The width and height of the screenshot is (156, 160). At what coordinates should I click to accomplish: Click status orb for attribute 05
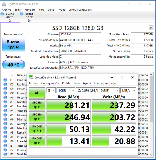(x=5, y=84)
